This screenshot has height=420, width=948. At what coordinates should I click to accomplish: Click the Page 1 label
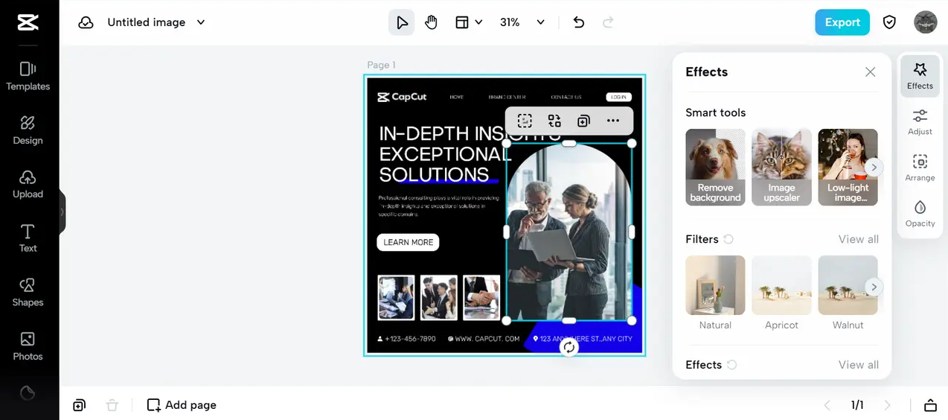pos(381,65)
